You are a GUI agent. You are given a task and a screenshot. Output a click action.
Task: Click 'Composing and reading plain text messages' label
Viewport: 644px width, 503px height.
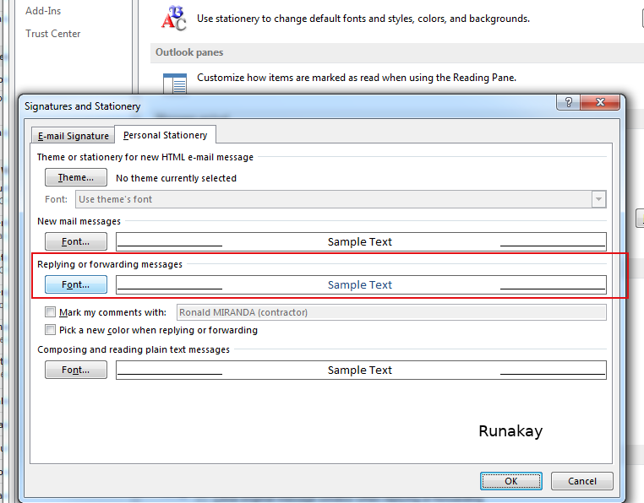coord(134,349)
